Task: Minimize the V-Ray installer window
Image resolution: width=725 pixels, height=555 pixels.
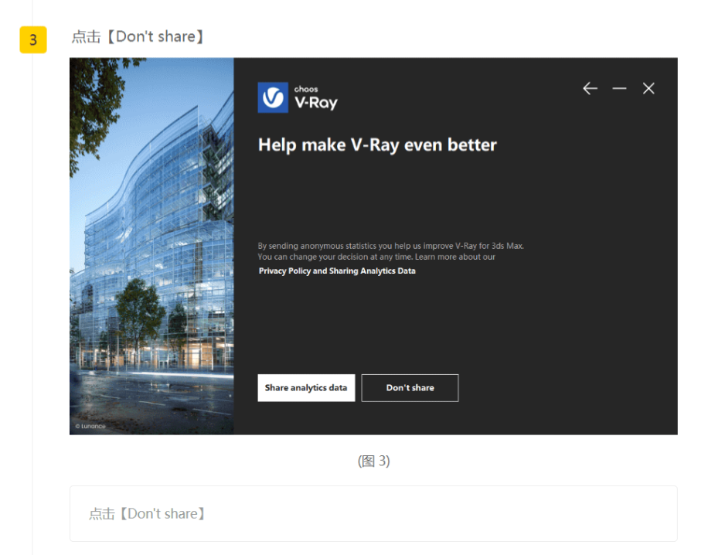Action: 619,89
